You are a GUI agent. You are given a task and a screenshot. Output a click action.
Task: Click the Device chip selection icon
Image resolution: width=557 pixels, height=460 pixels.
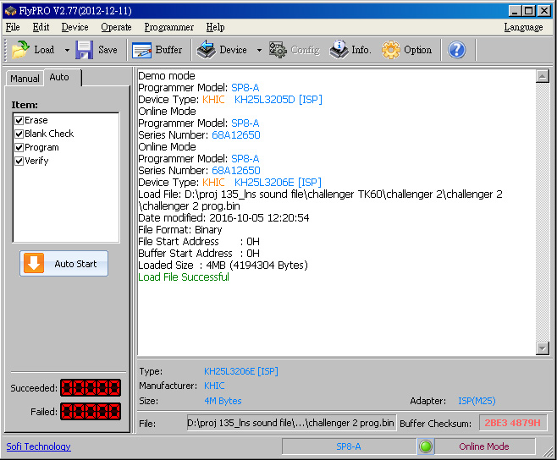tap(206, 50)
